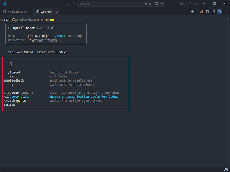Open the OpenAI Codex knot icon

click(x=207, y=12)
